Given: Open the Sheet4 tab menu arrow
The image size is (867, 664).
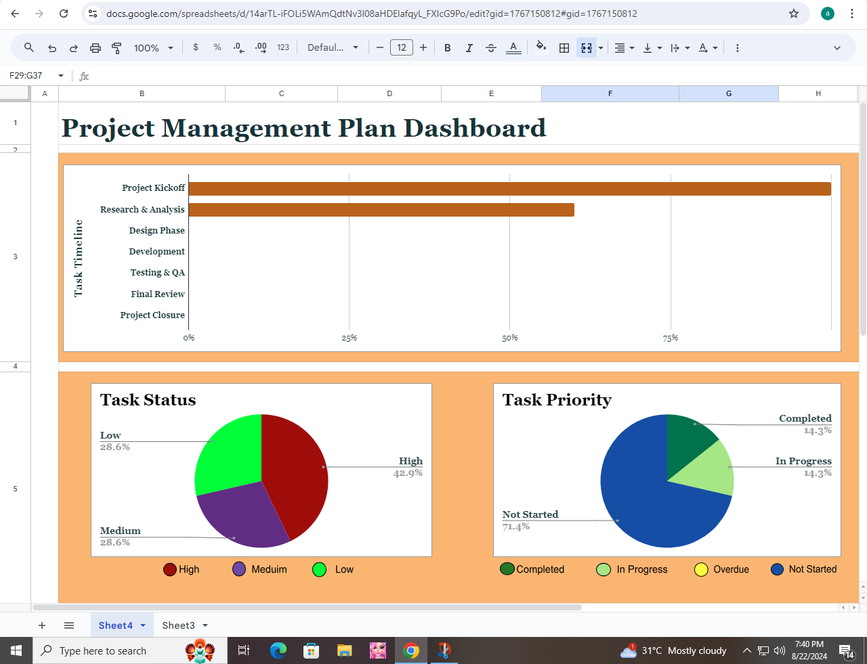Looking at the screenshot, I should click(143, 625).
